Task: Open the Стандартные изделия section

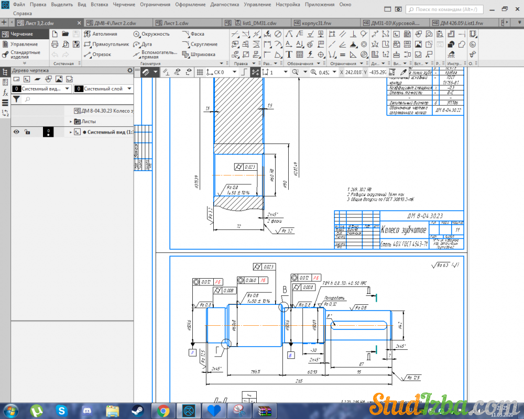Action: (25, 54)
